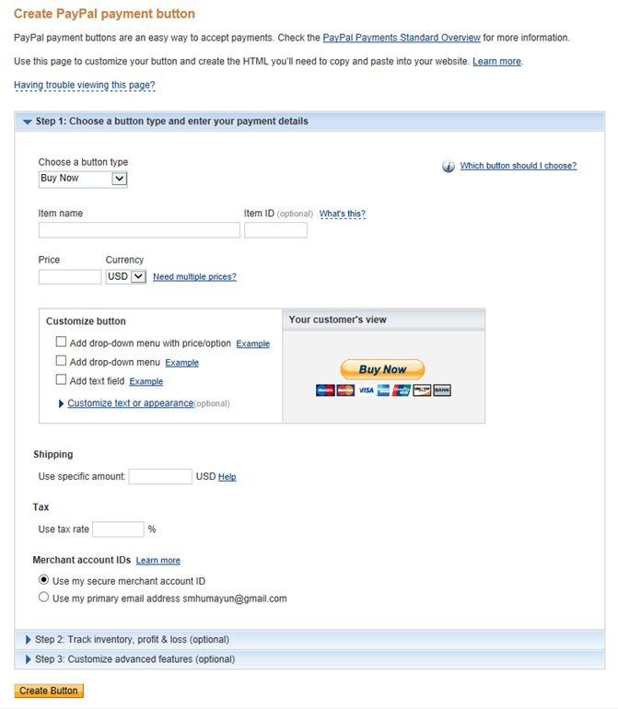Enable the Add drop-down menu checkbox
The width and height of the screenshot is (618, 709).
(x=62, y=362)
